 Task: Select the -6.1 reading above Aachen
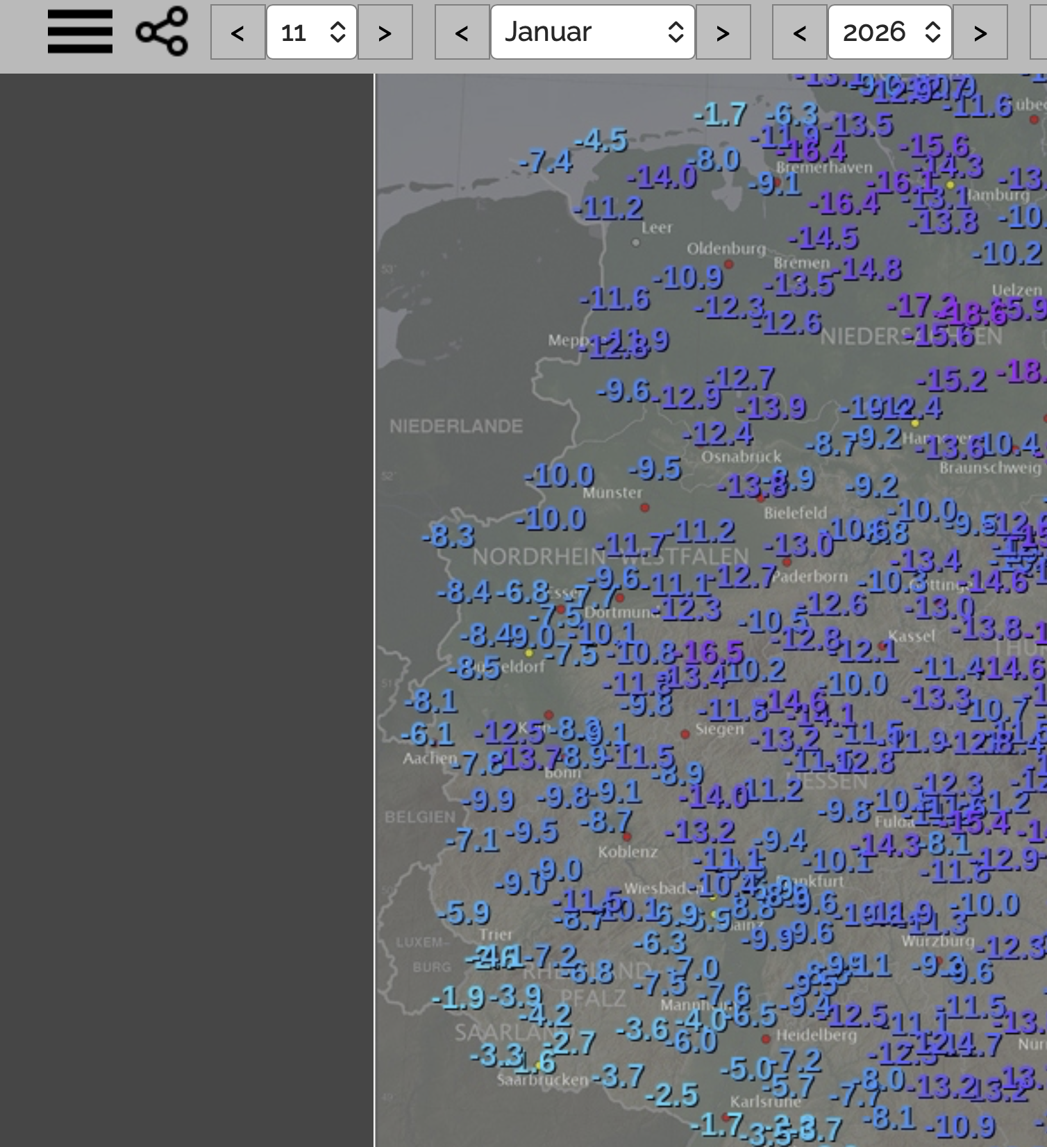pyautogui.click(x=428, y=734)
